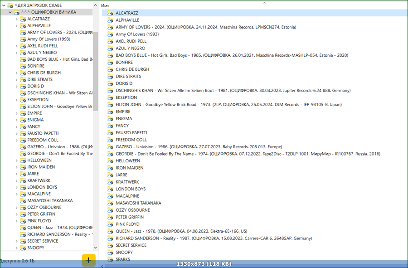This screenshot has height=268, width=408.
Task: Click the EMPIRE folder icon in file list
Action: pyautogui.click(x=110, y=112)
